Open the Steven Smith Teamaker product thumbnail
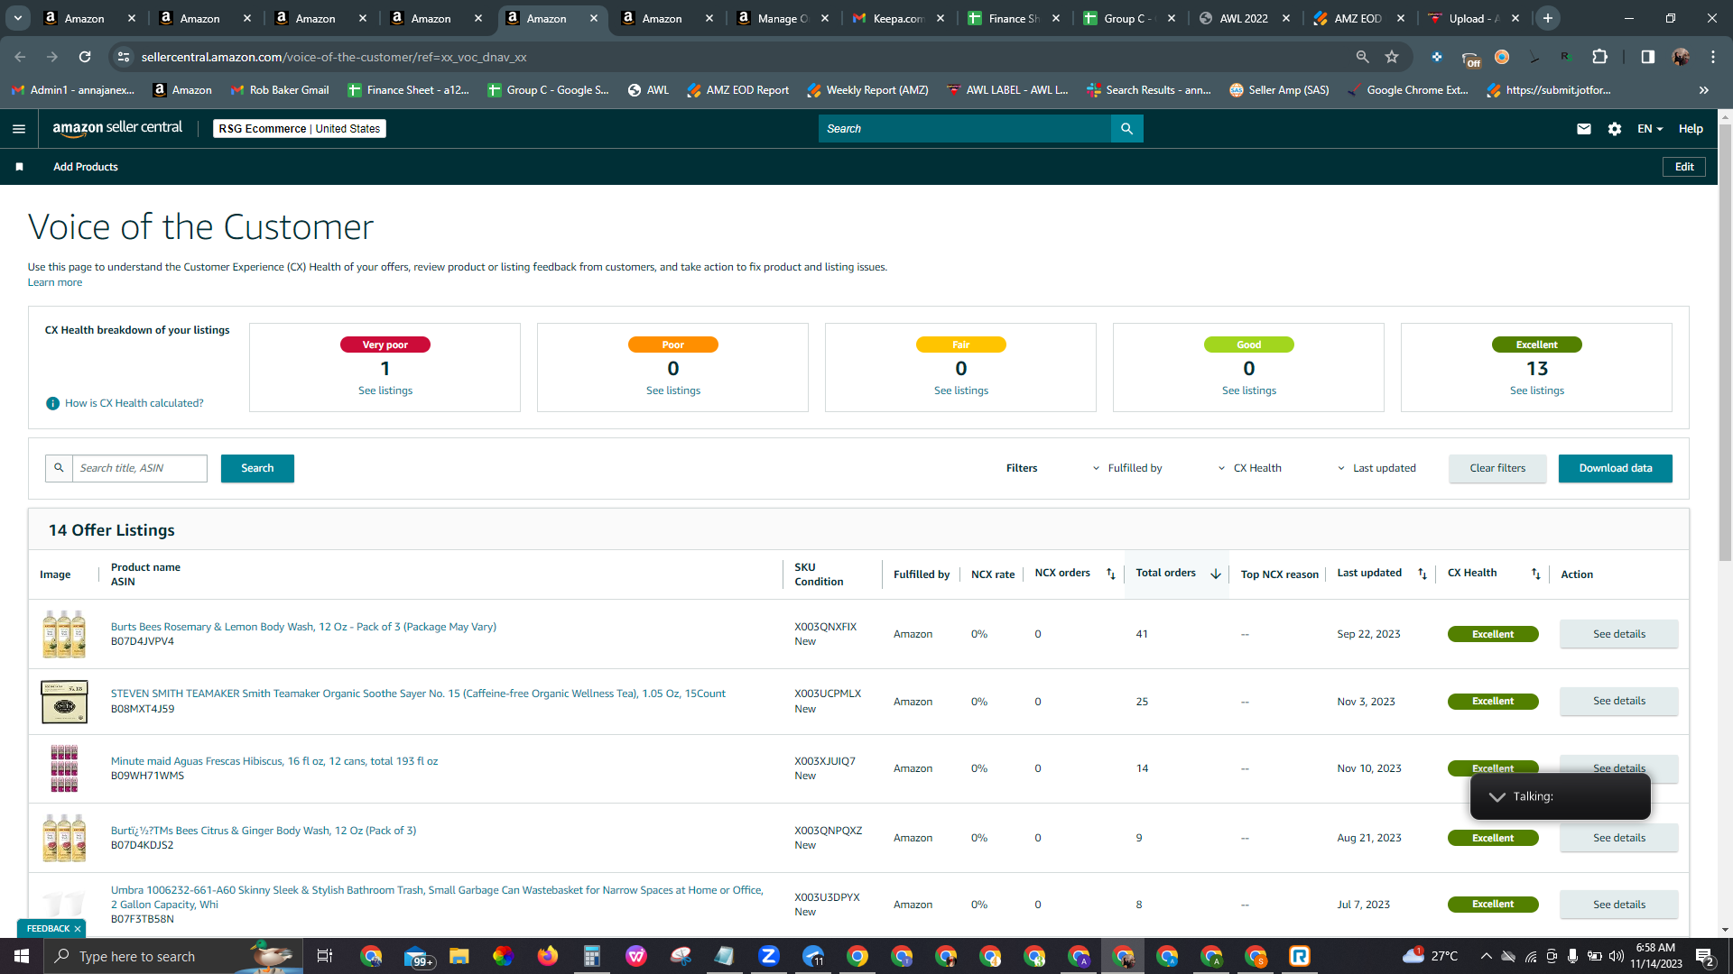The image size is (1733, 974). click(x=64, y=702)
